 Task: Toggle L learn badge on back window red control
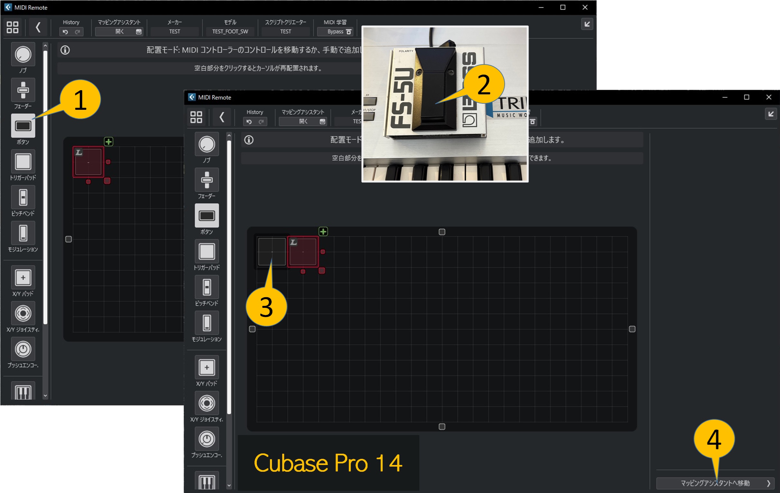click(x=79, y=152)
